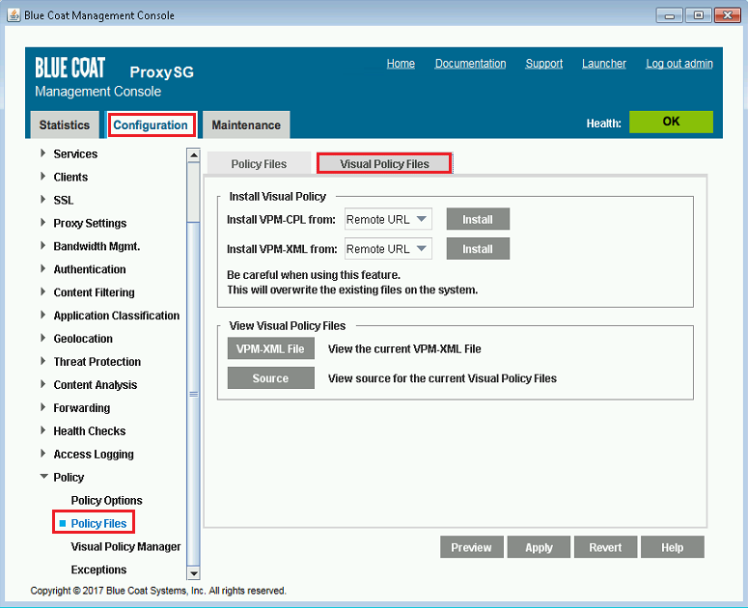This screenshot has width=748, height=608.
Task: Expand the Services tree node
Action: coord(42,153)
